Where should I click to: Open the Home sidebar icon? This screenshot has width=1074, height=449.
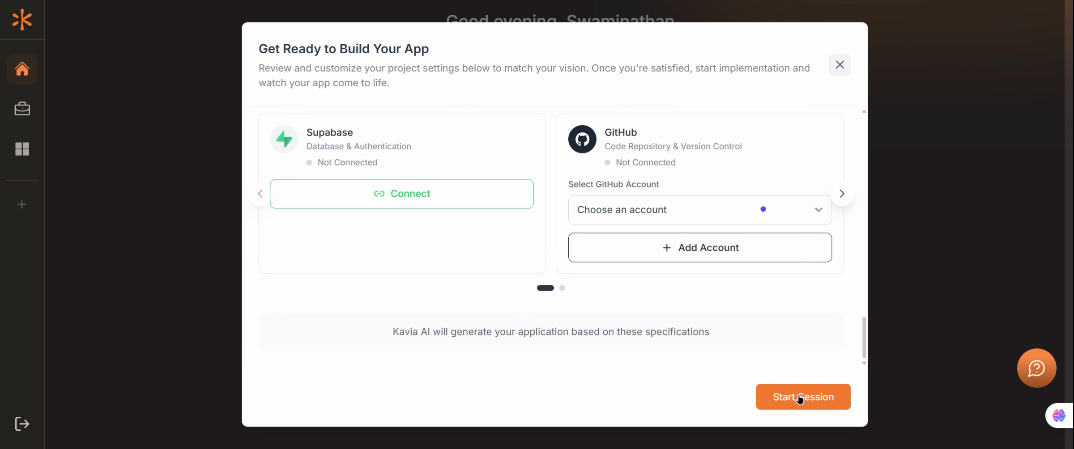click(x=22, y=69)
